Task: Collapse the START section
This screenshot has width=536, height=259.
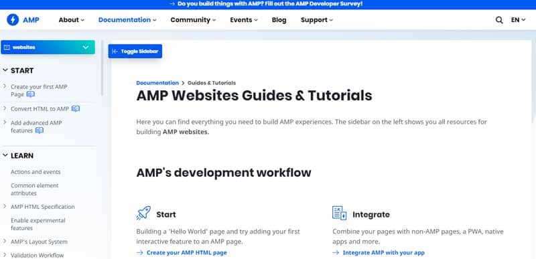Action: tap(5, 70)
